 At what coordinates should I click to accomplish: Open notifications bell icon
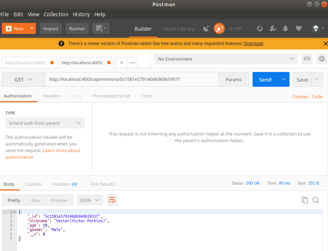[x=285, y=28]
